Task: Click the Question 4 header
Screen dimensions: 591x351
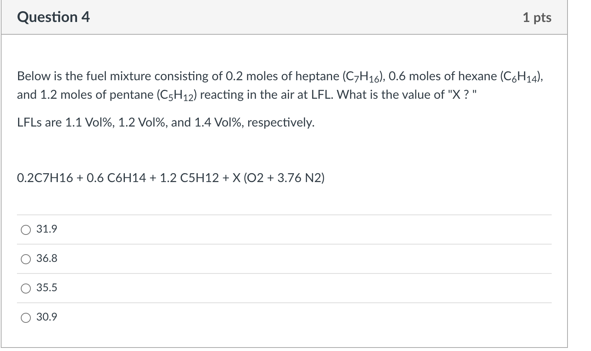Action: [x=53, y=17]
